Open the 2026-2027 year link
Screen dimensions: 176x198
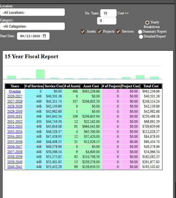pos(15,96)
